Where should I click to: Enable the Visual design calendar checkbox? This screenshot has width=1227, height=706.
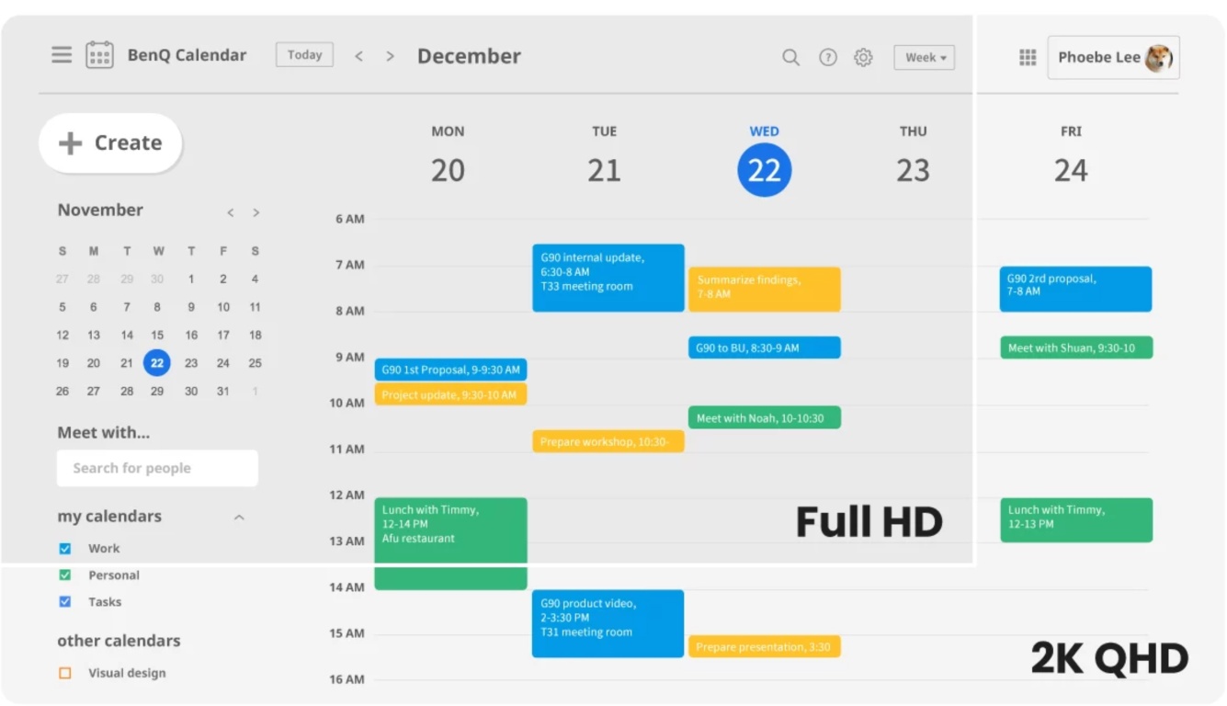[x=65, y=673]
